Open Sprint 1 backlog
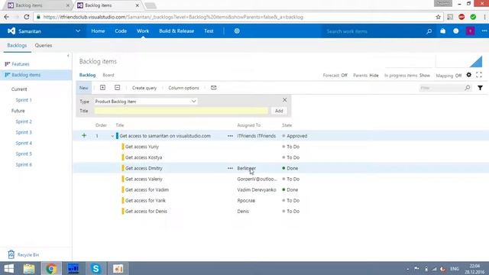Image resolution: width=489 pixels, height=275 pixels. [24, 100]
